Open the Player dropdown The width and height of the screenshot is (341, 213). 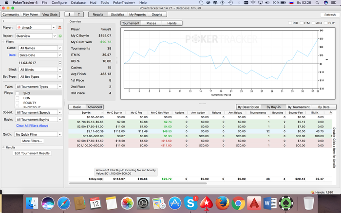[x=36, y=28]
